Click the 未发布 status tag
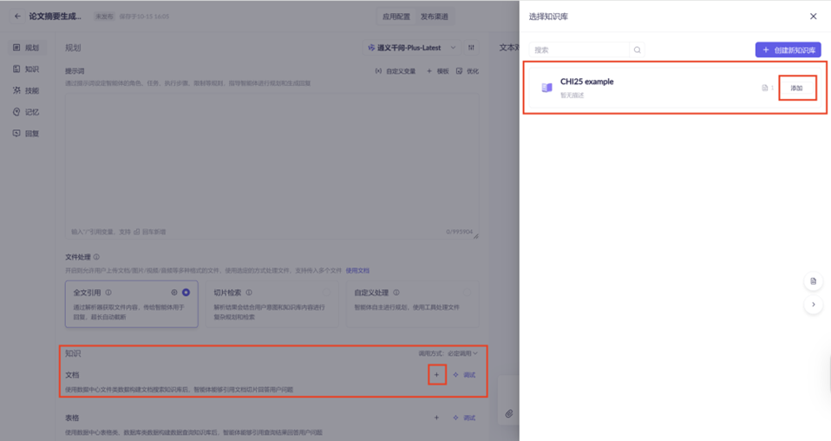 coord(104,16)
